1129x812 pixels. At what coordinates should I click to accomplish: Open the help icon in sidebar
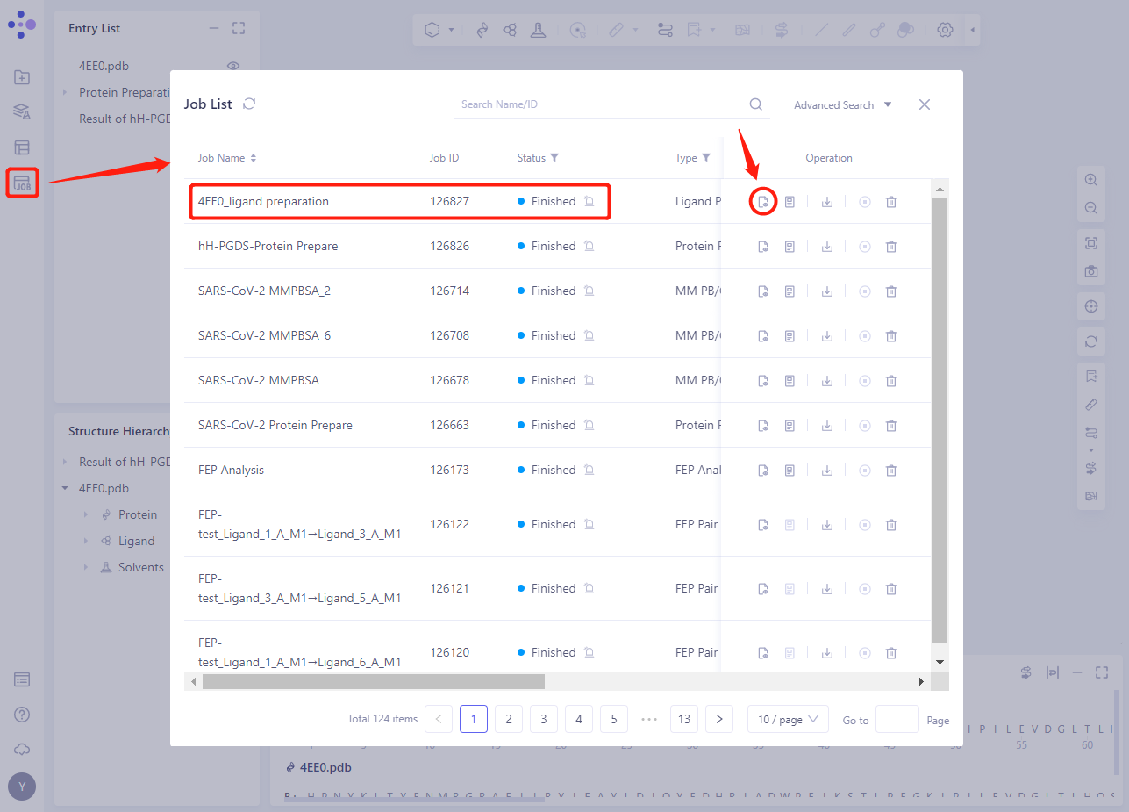[x=22, y=715]
